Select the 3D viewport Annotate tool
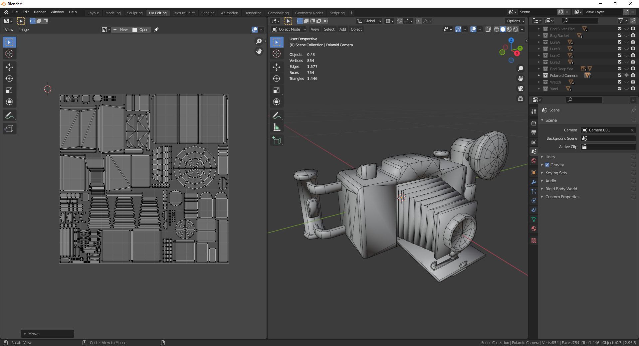Viewport: 639px width, 346px height. [277, 115]
